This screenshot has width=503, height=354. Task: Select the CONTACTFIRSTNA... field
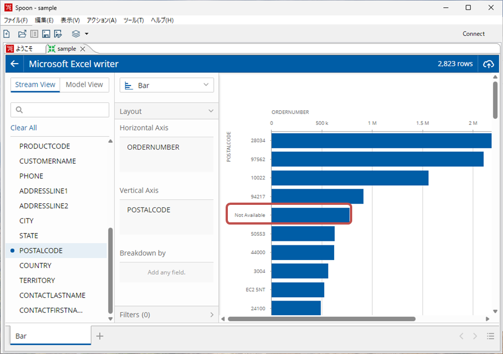click(x=51, y=310)
